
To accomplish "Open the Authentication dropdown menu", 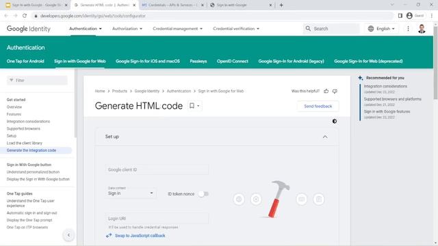I will pyautogui.click(x=86, y=29).
